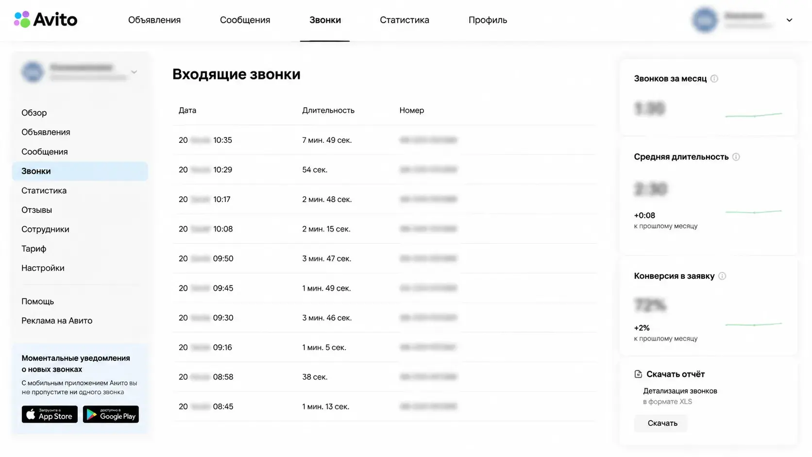Select the call row at 10:35

tap(384, 140)
